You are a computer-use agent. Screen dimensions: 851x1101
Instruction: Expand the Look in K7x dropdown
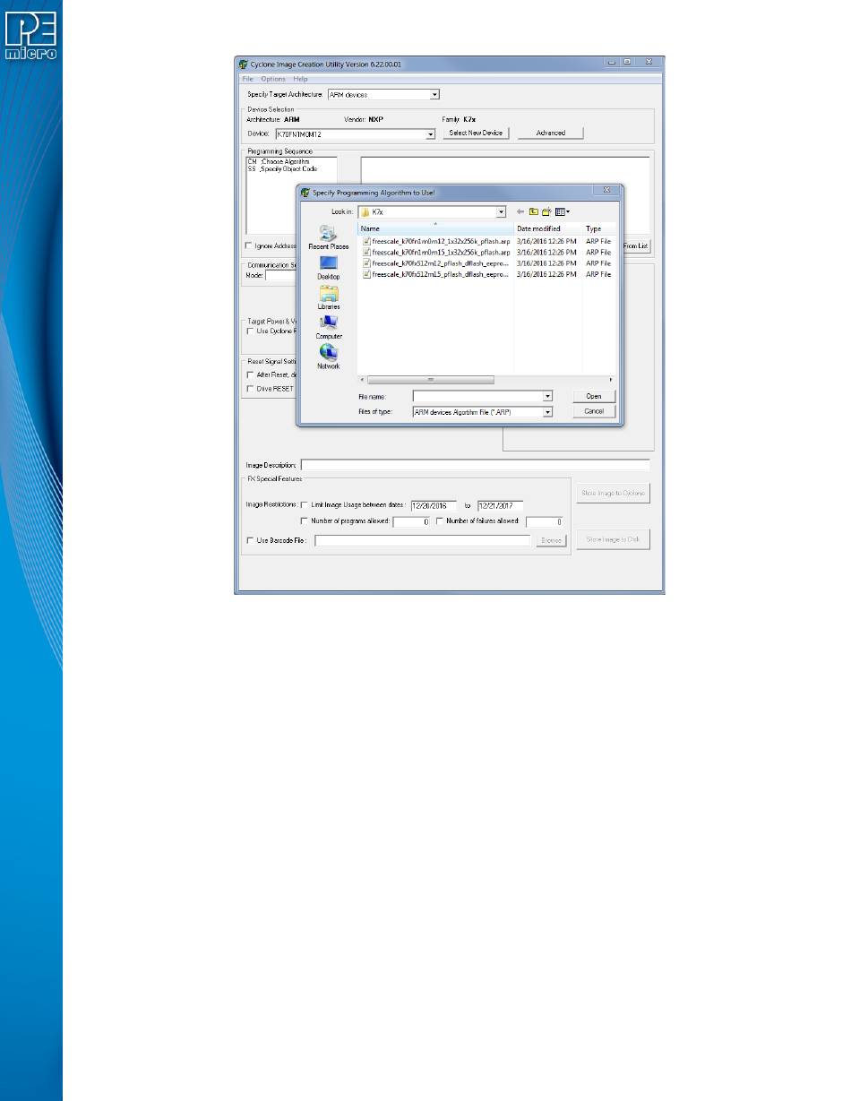coord(502,212)
